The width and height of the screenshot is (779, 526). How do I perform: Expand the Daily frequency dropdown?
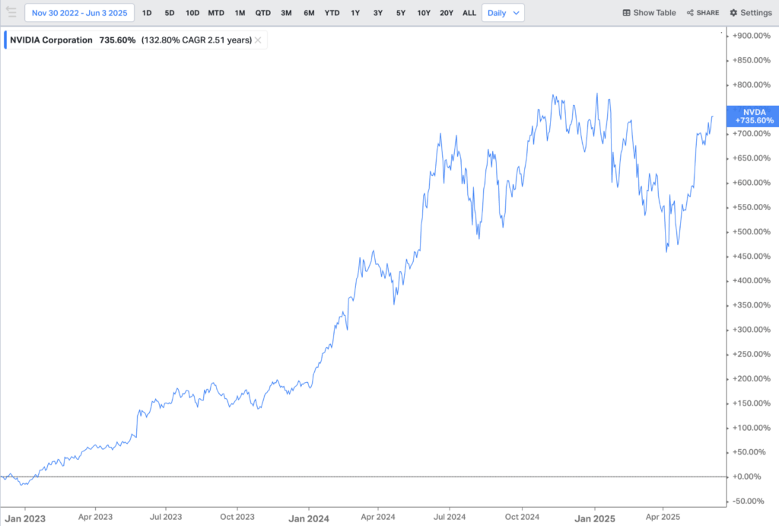click(x=503, y=13)
